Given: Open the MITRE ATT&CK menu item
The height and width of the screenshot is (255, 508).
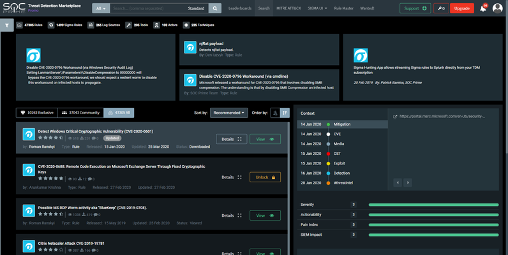Looking at the screenshot, I should pos(288,8).
